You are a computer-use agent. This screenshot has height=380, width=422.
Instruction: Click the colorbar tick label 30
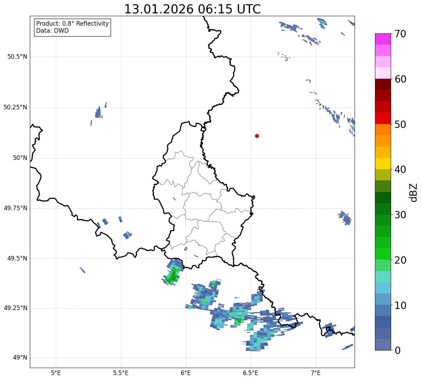pyautogui.click(x=400, y=215)
